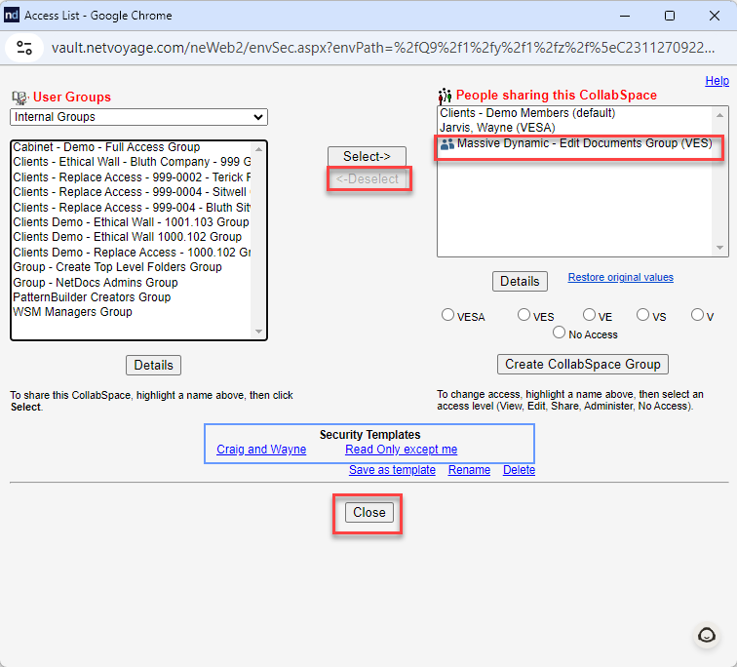The height and width of the screenshot is (667, 737).
Task: Open the Help link
Action: click(x=717, y=81)
